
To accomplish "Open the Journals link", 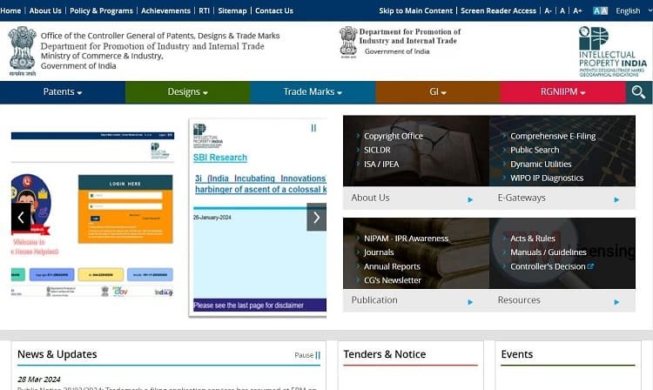I will pyautogui.click(x=379, y=252).
